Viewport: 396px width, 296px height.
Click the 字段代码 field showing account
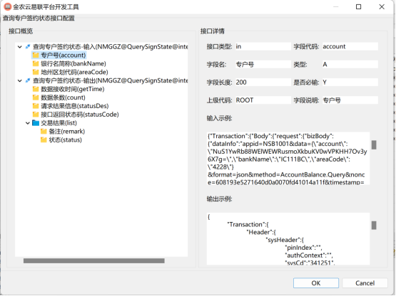[x=350, y=46]
